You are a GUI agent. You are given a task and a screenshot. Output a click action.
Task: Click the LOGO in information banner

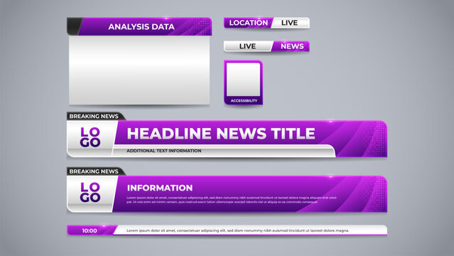(x=90, y=192)
